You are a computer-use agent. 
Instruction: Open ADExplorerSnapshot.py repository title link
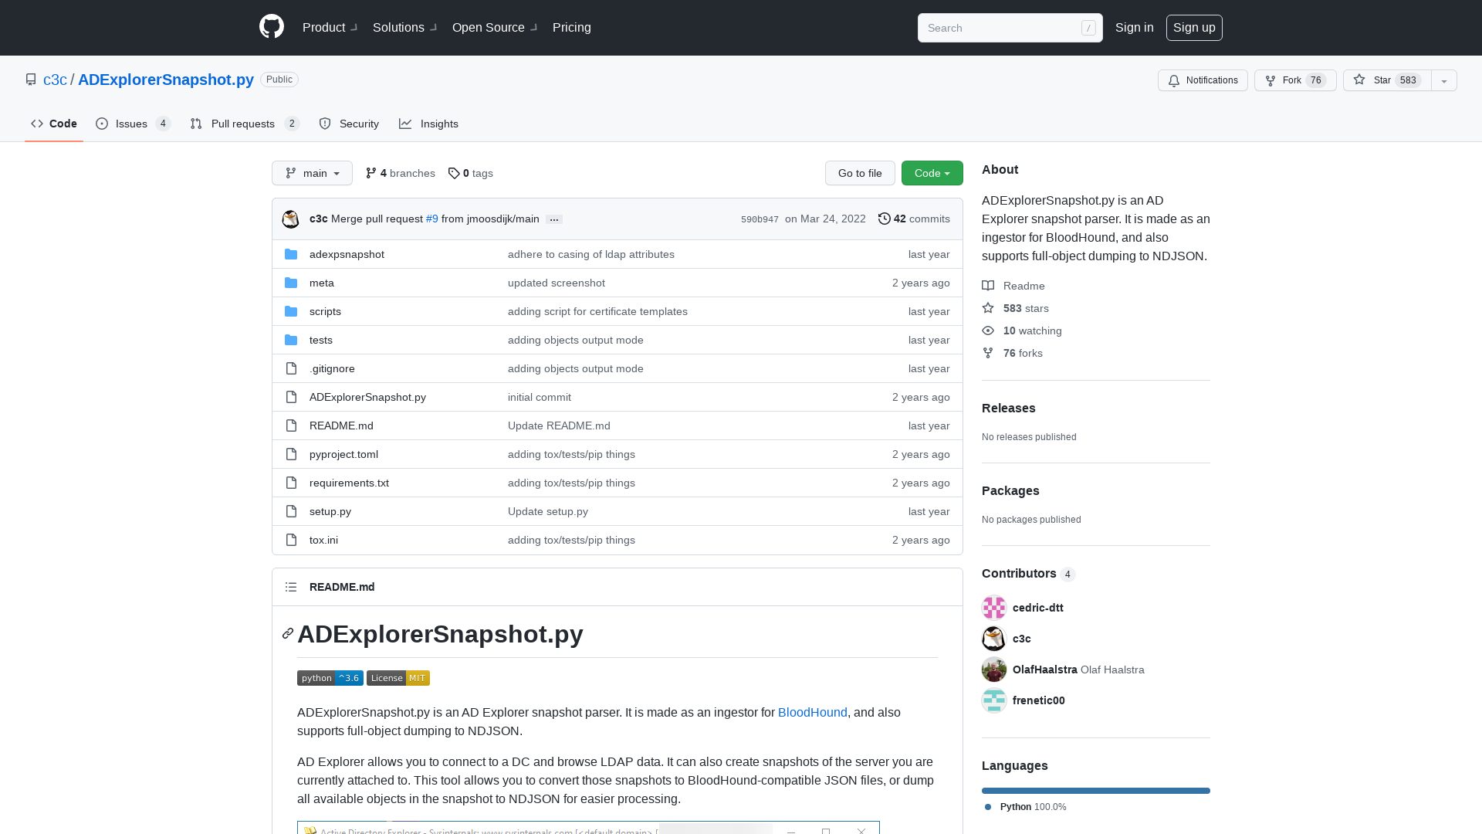[166, 80]
